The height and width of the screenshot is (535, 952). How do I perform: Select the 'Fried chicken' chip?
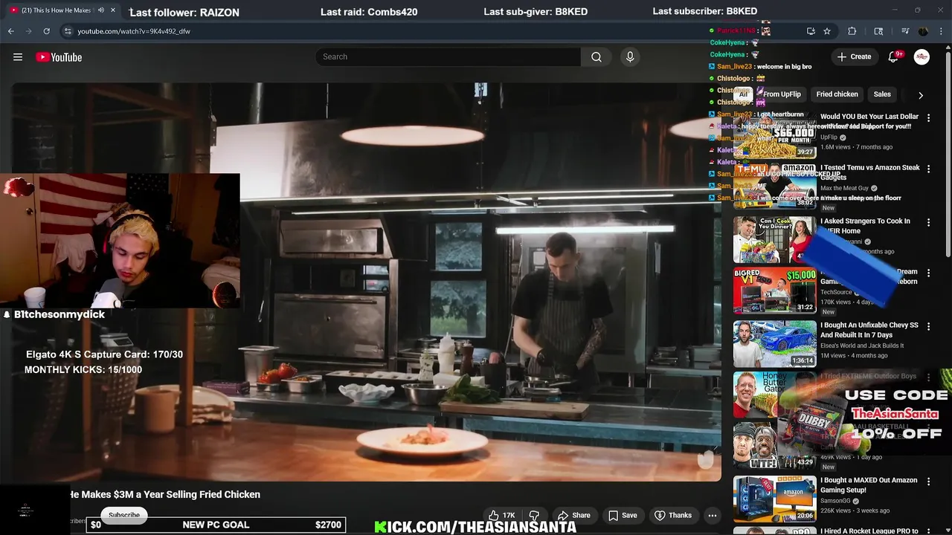click(837, 94)
